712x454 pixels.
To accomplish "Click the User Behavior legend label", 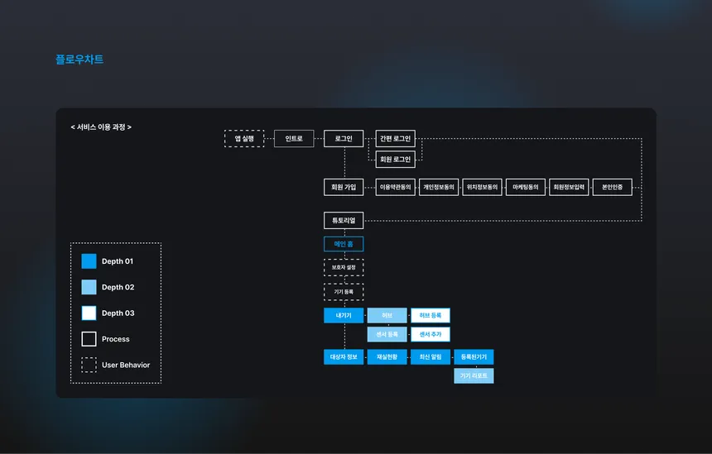I will click(x=126, y=365).
